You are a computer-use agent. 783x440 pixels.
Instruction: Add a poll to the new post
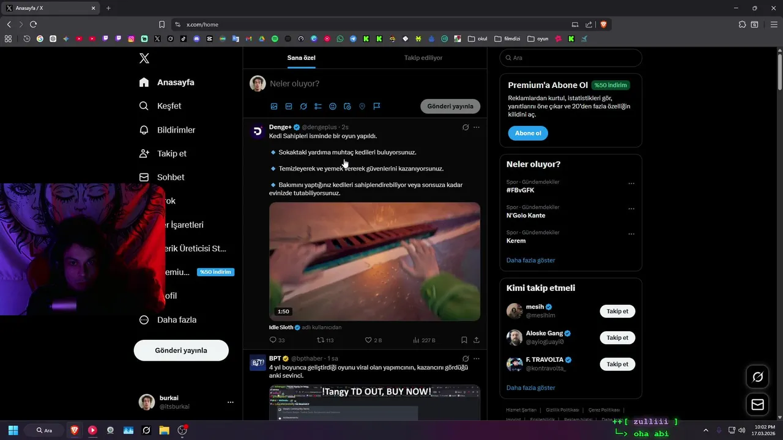[x=318, y=106]
